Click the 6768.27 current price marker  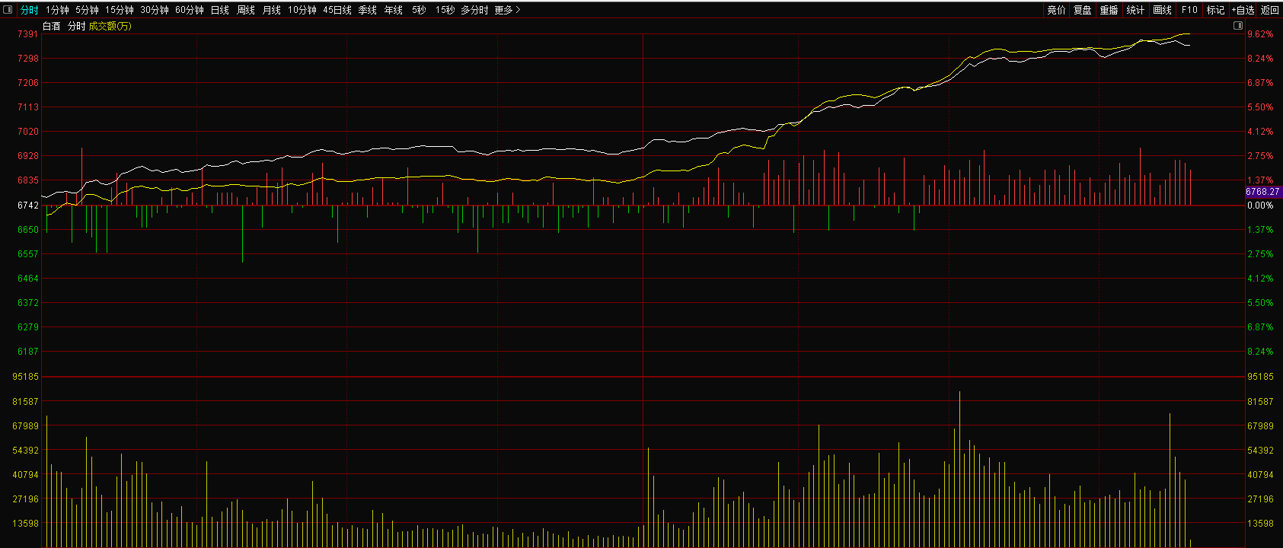click(x=1262, y=192)
